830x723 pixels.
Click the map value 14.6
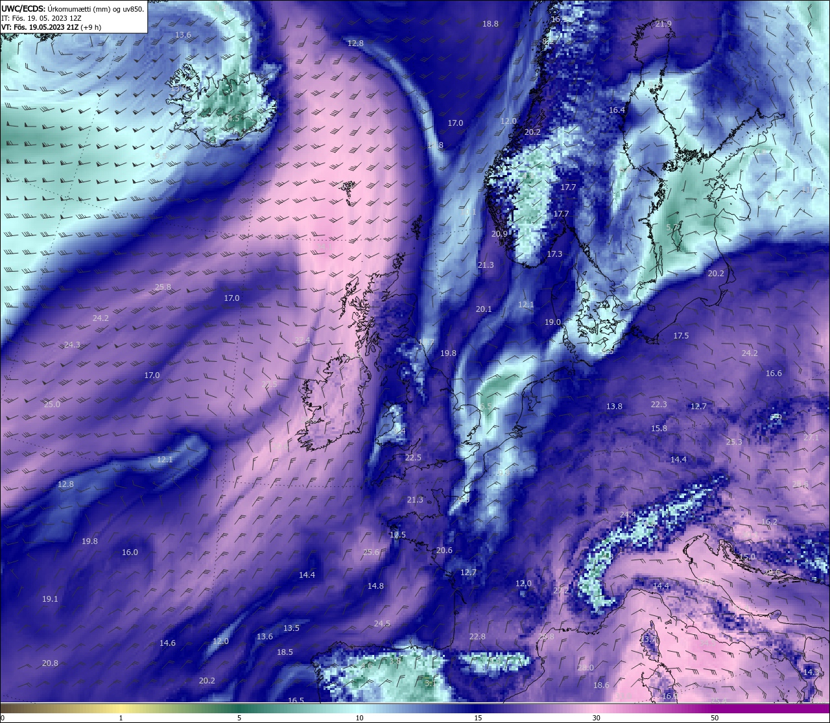(x=167, y=643)
